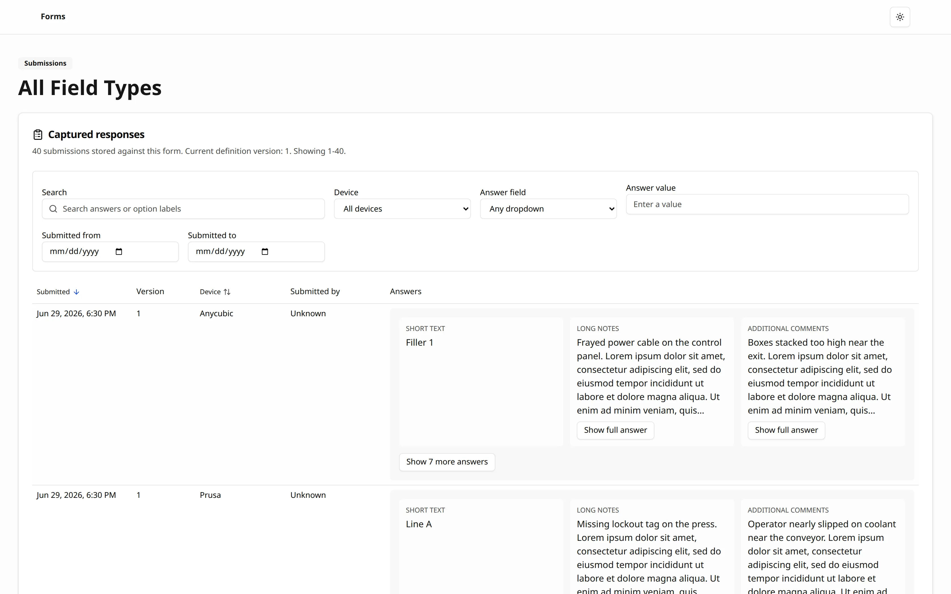Sort by the Submitted column header
Image resolution: width=951 pixels, height=594 pixels.
click(x=58, y=292)
